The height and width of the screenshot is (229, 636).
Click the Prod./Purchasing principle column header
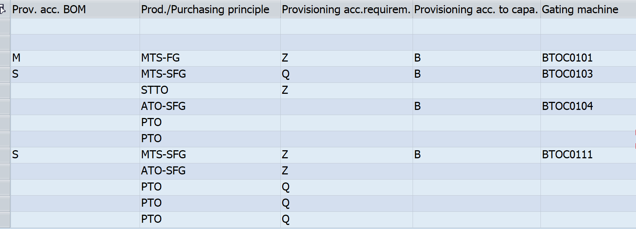coord(210,10)
